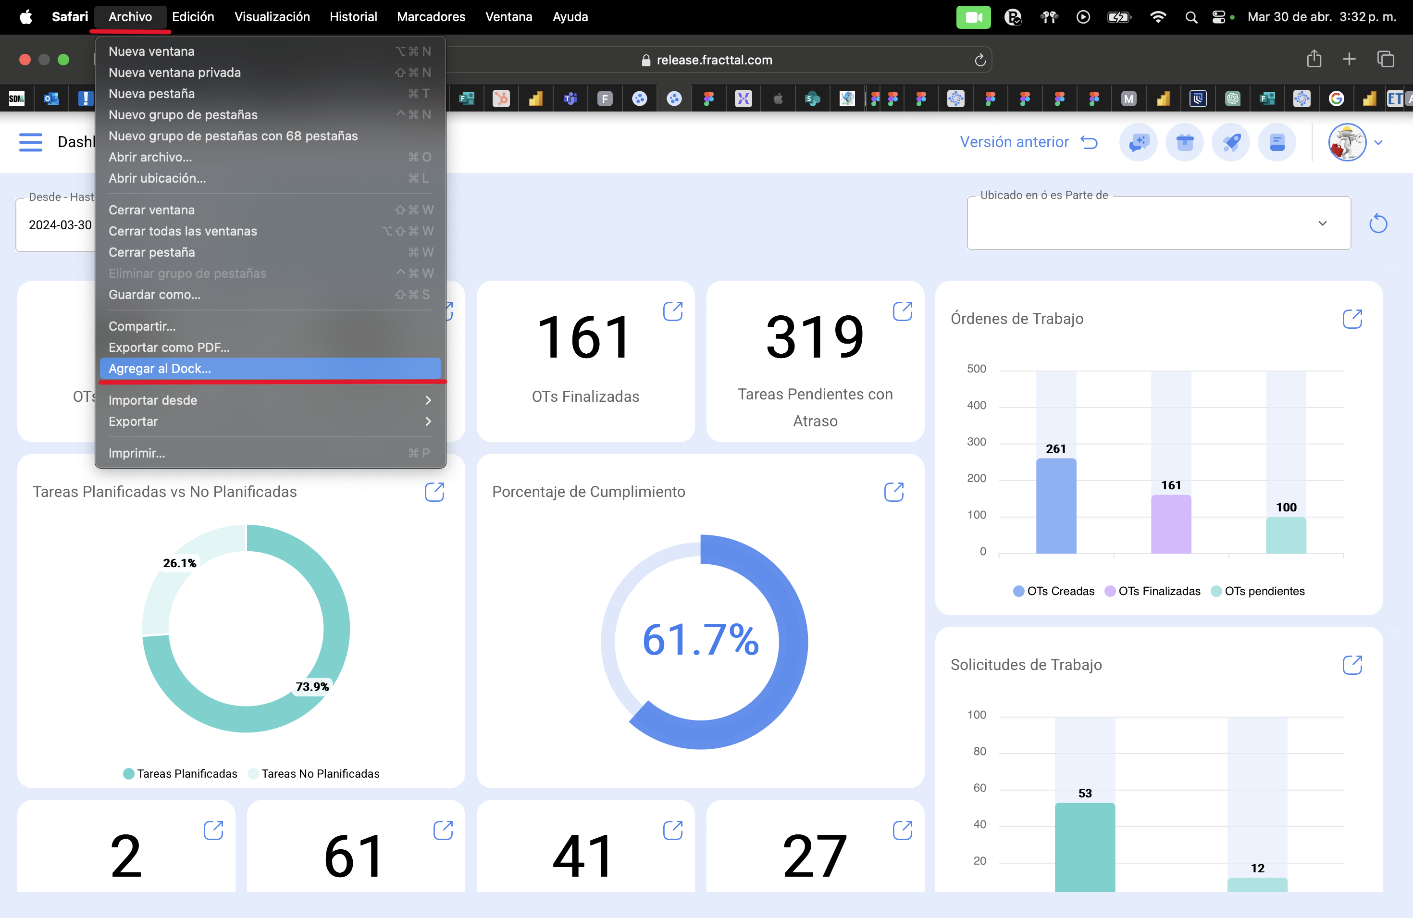Click the blue OTs Creadas bar
Viewport: 1413px width, 918px height.
click(x=1055, y=506)
